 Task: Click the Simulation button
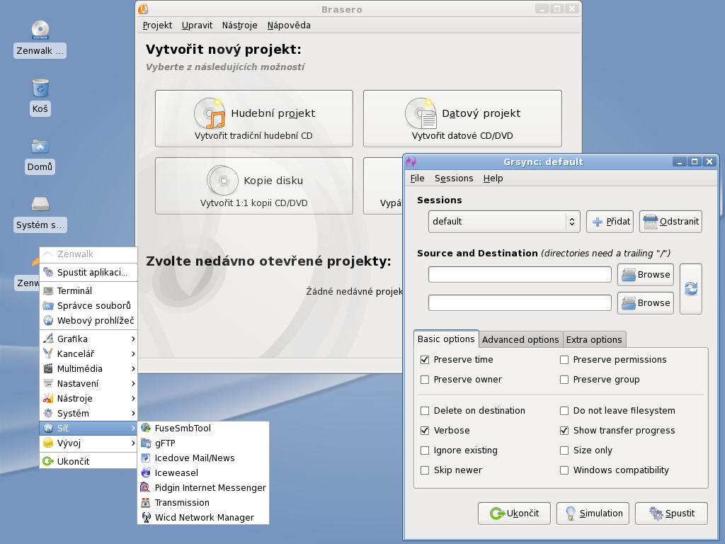pos(593,514)
